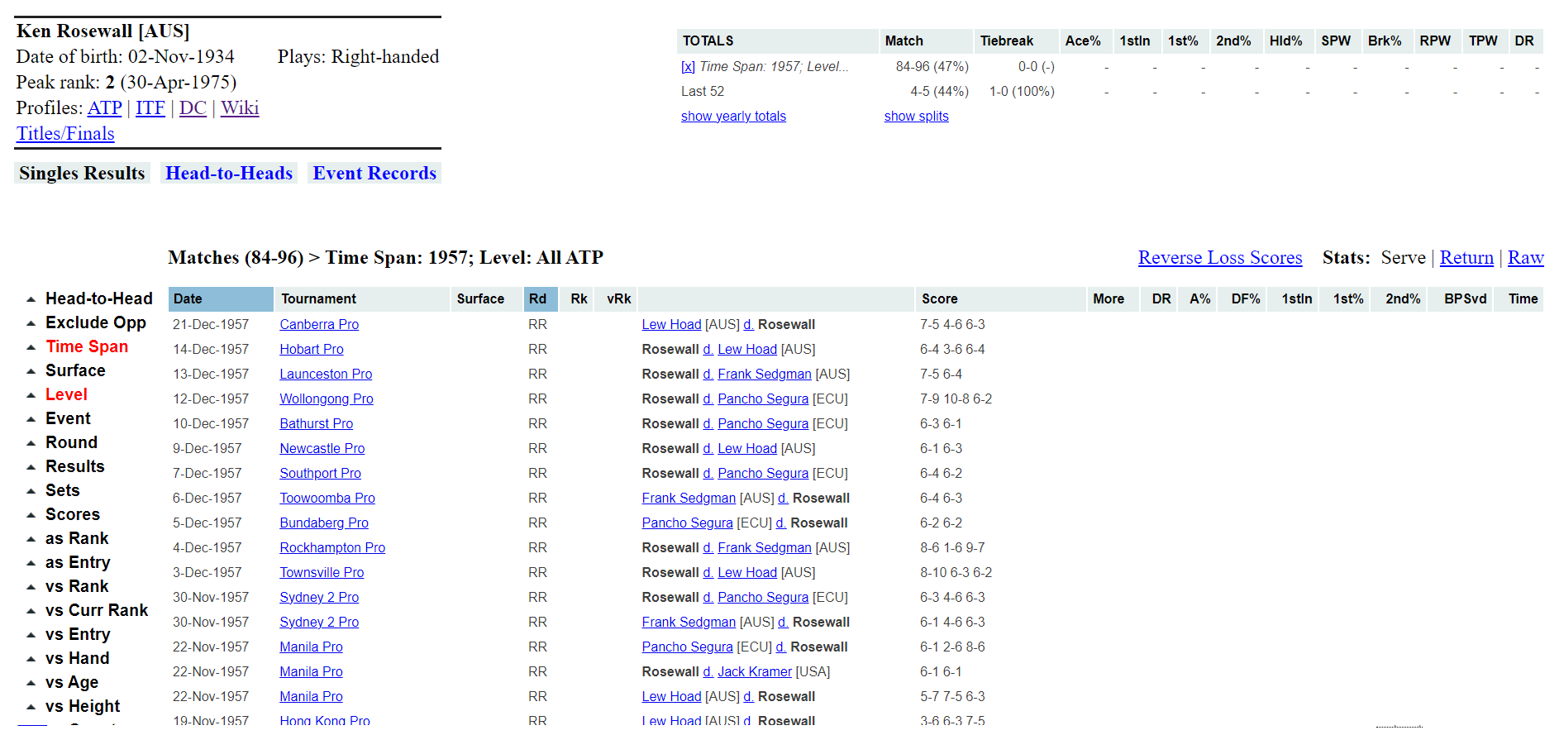This screenshot has height=735, width=1564.
Task: Expand the Surface filter arrow
Action: click(x=31, y=371)
